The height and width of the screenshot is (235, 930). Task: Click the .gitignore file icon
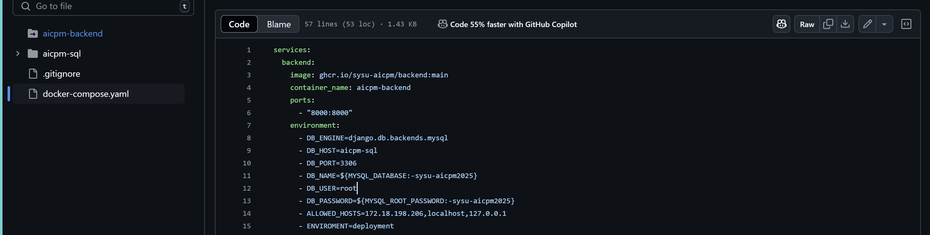coord(33,74)
